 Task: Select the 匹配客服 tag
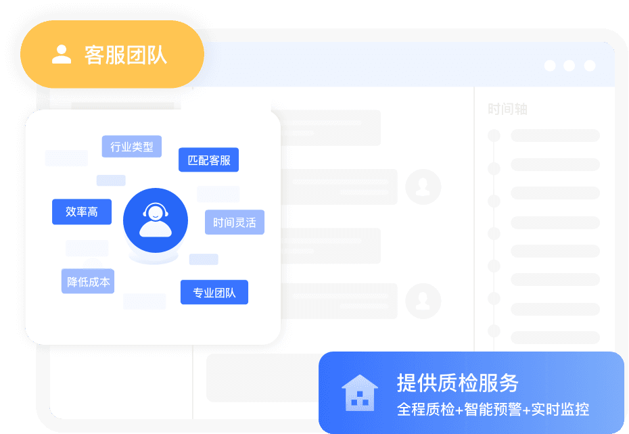(x=208, y=160)
